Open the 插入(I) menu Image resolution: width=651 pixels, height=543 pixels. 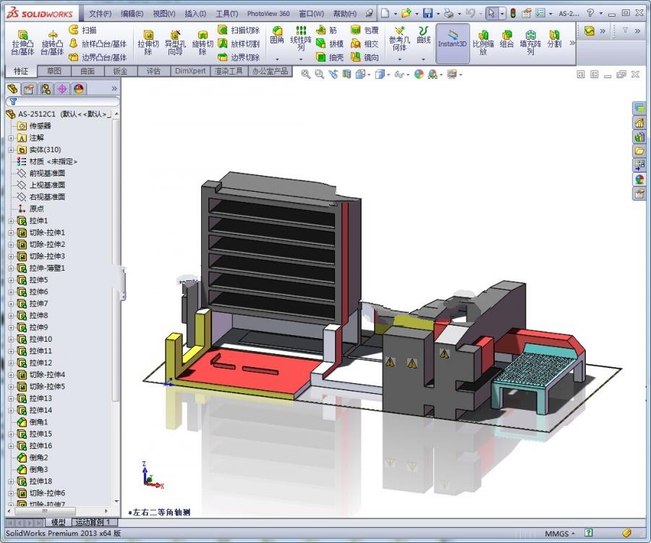pyautogui.click(x=195, y=14)
